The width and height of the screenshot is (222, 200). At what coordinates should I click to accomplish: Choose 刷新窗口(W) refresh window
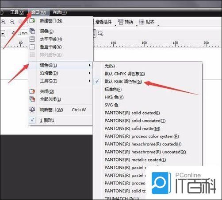pos(61,110)
